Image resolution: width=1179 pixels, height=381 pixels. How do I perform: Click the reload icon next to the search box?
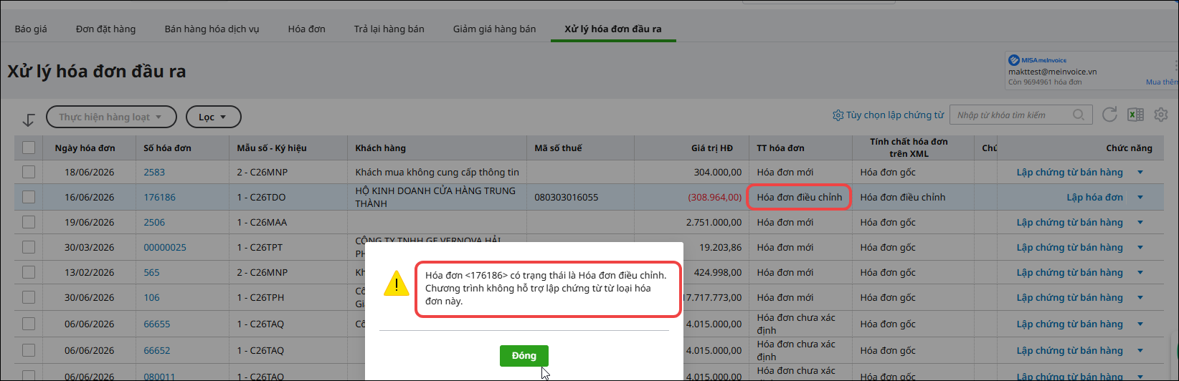1109,115
